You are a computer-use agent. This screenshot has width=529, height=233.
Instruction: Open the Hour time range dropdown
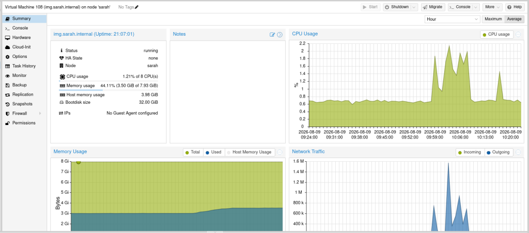tap(452, 19)
